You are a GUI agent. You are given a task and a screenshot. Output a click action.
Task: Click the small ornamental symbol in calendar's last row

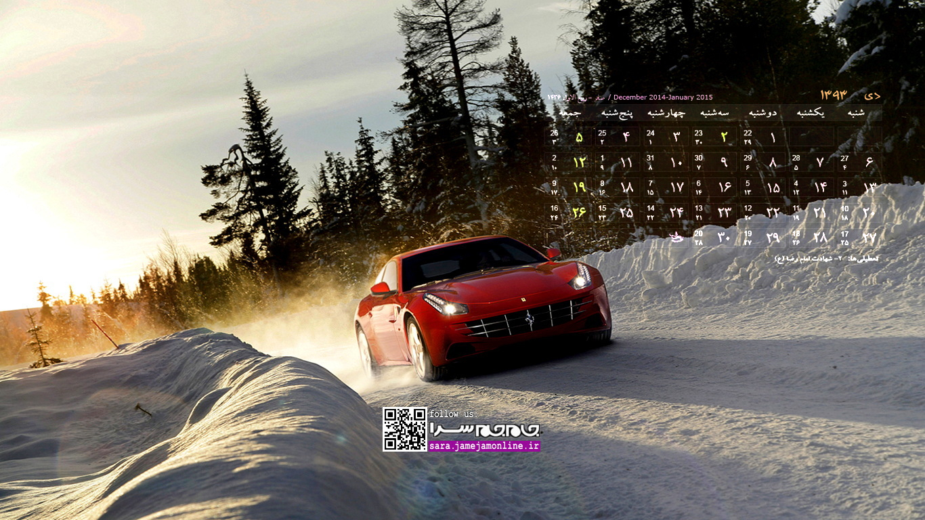tap(676, 237)
